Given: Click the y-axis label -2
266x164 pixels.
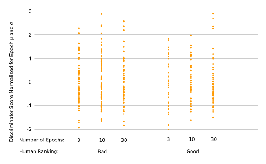Looking at the screenshot, I should pos(29,129).
